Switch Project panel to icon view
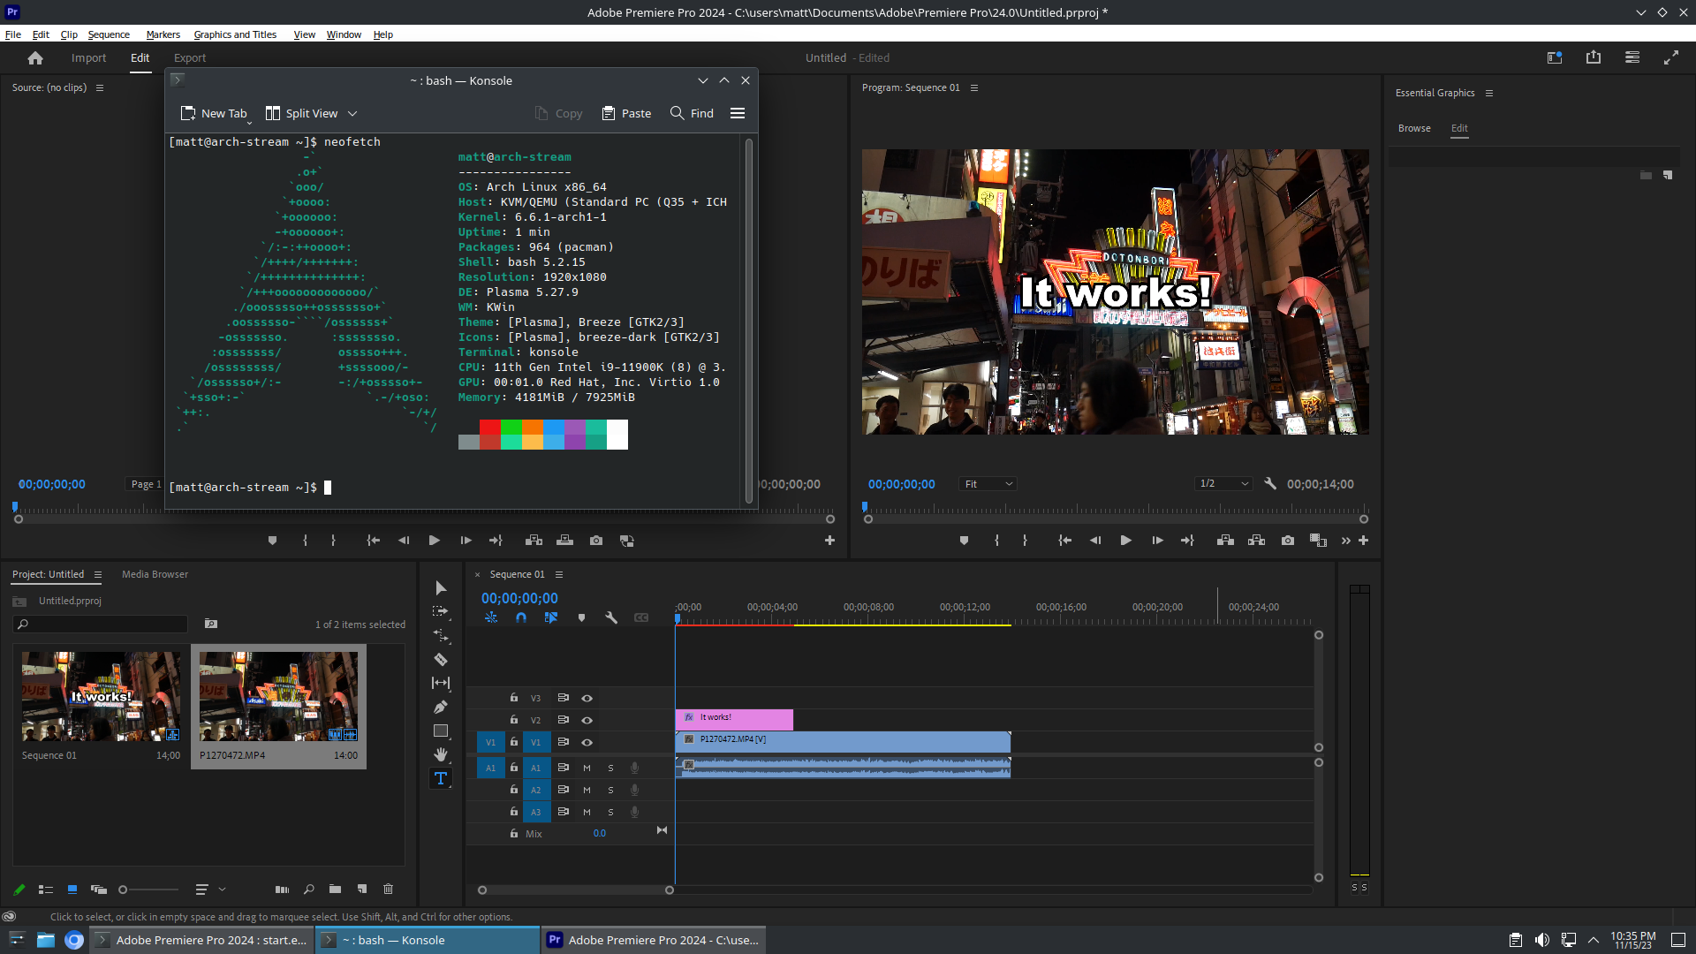This screenshot has width=1696, height=954. tap(72, 890)
